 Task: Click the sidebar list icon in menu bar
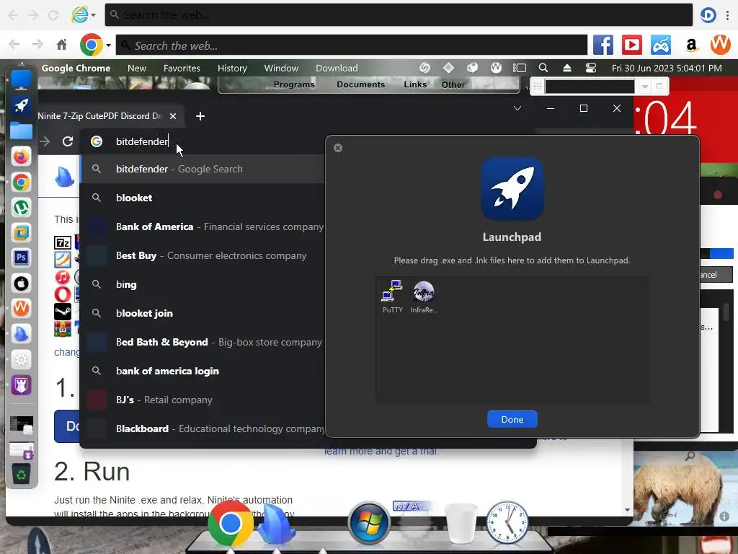520,68
